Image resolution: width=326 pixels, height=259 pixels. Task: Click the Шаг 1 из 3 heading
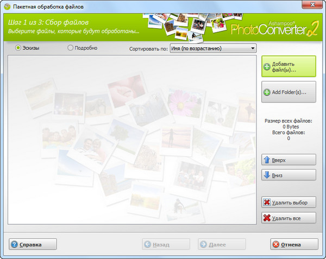pos(48,23)
